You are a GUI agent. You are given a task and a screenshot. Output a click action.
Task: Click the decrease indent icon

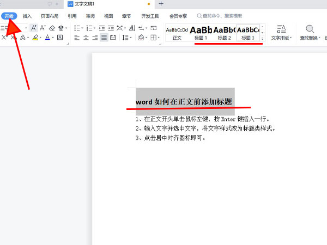[101, 28]
